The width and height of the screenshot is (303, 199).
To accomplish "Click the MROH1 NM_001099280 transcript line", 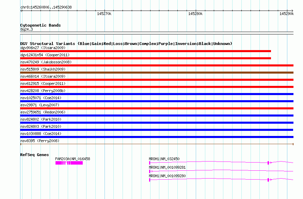I will click(221, 180).
